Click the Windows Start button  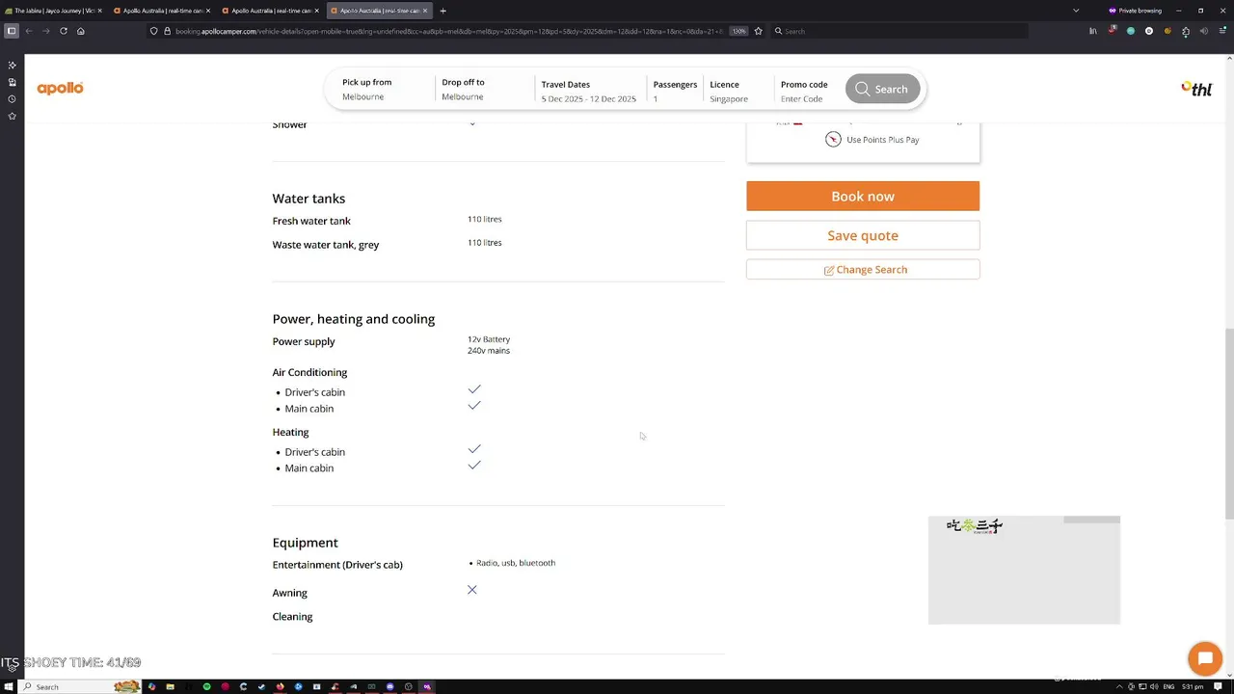pyautogui.click(x=9, y=686)
